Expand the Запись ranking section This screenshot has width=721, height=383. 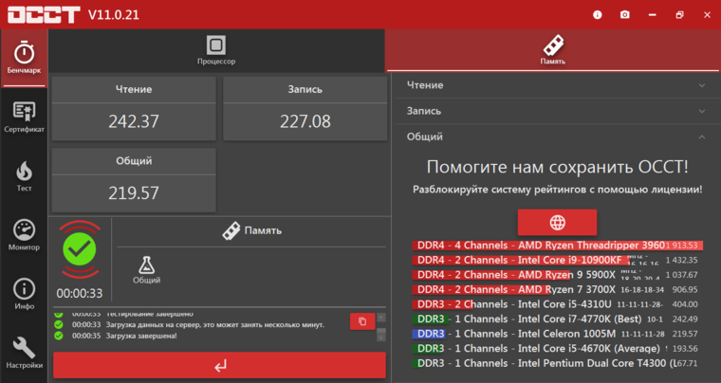(x=556, y=111)
